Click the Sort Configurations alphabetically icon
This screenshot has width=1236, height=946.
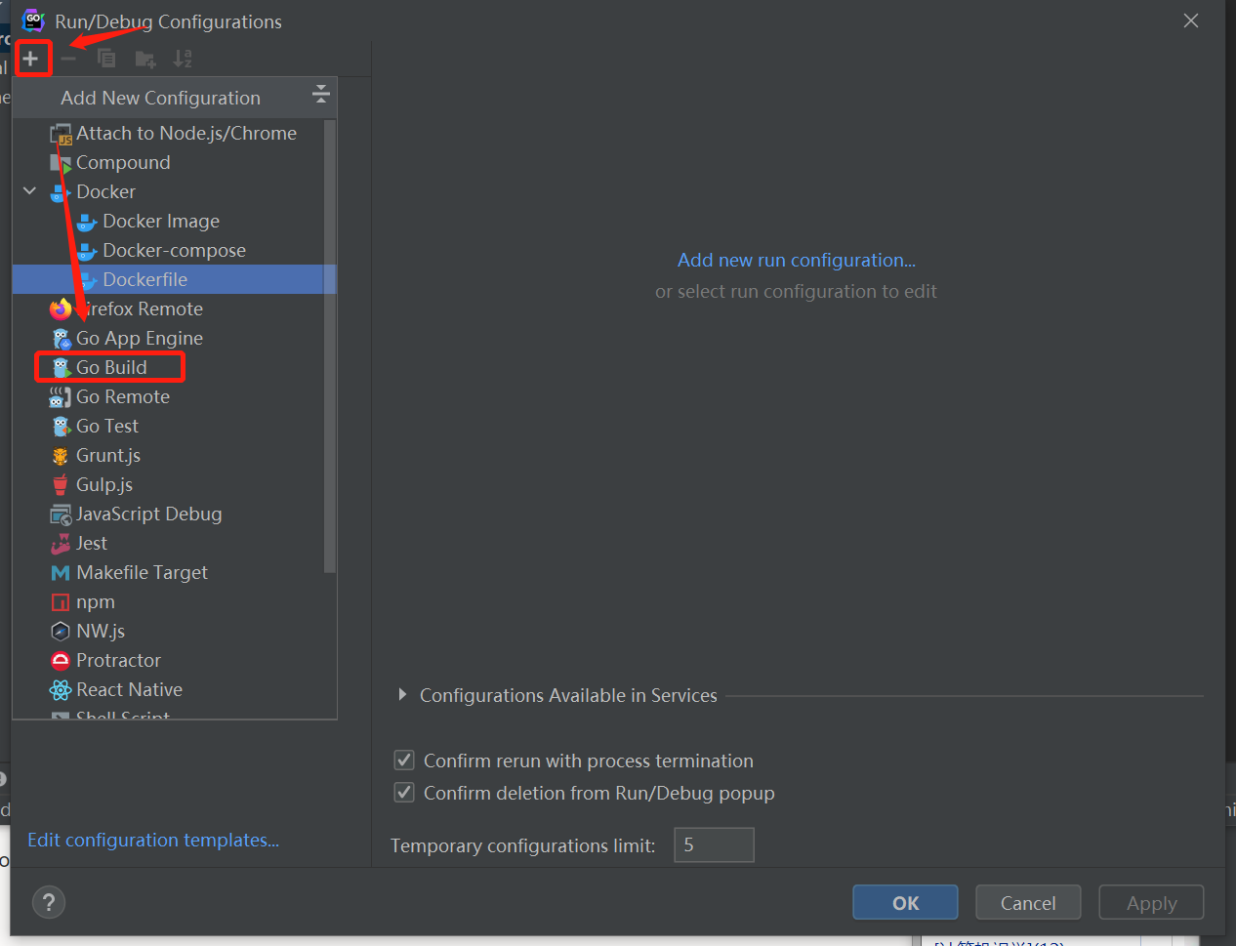tap(183, 59)
